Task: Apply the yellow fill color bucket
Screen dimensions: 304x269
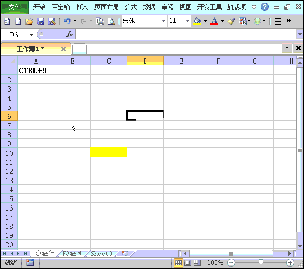Action: coord(197,21)
